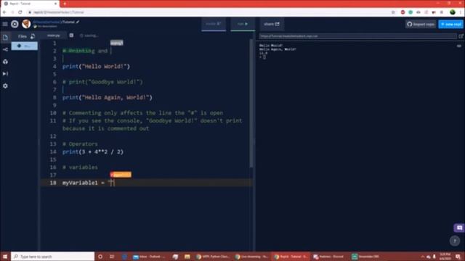Click the Windows taskbar search box
The image size is (465, 261).
pos(53,256)
